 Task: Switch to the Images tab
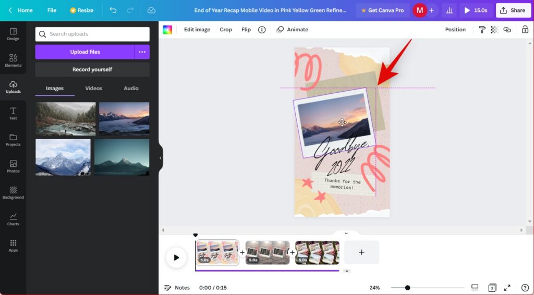click(55, 88)
